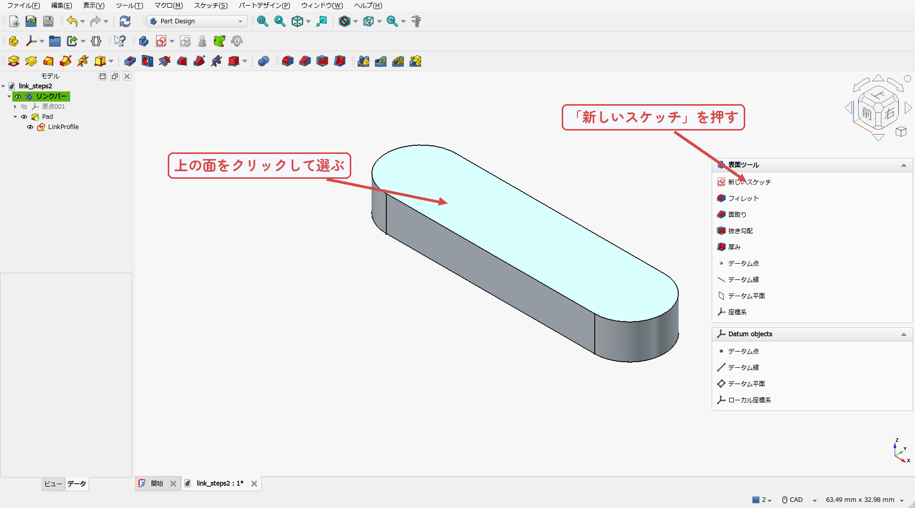Click the green sub-shape binder icon
The height and width of the screenshot is (508, 915).
tap(220, 41)
